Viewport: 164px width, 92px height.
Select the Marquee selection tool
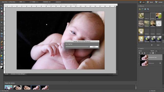(x=2, y=17)
